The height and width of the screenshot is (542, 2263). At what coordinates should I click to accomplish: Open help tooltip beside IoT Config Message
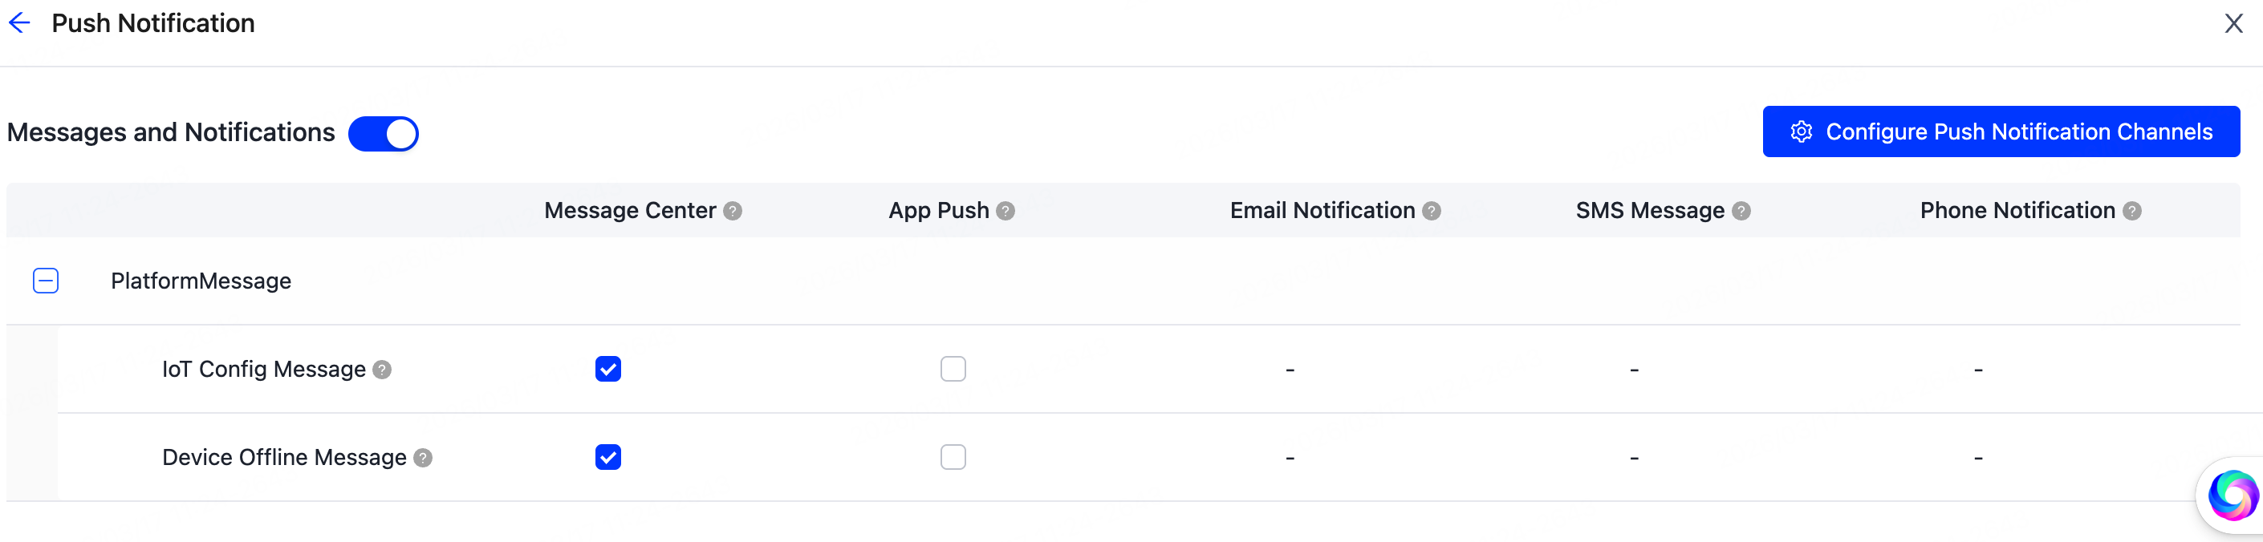382,370
